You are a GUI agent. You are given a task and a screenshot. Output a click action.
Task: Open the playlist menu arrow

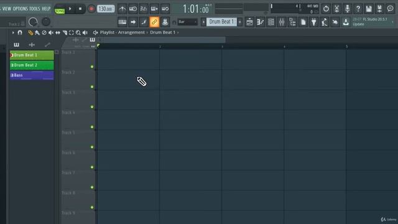pos(13,32)
